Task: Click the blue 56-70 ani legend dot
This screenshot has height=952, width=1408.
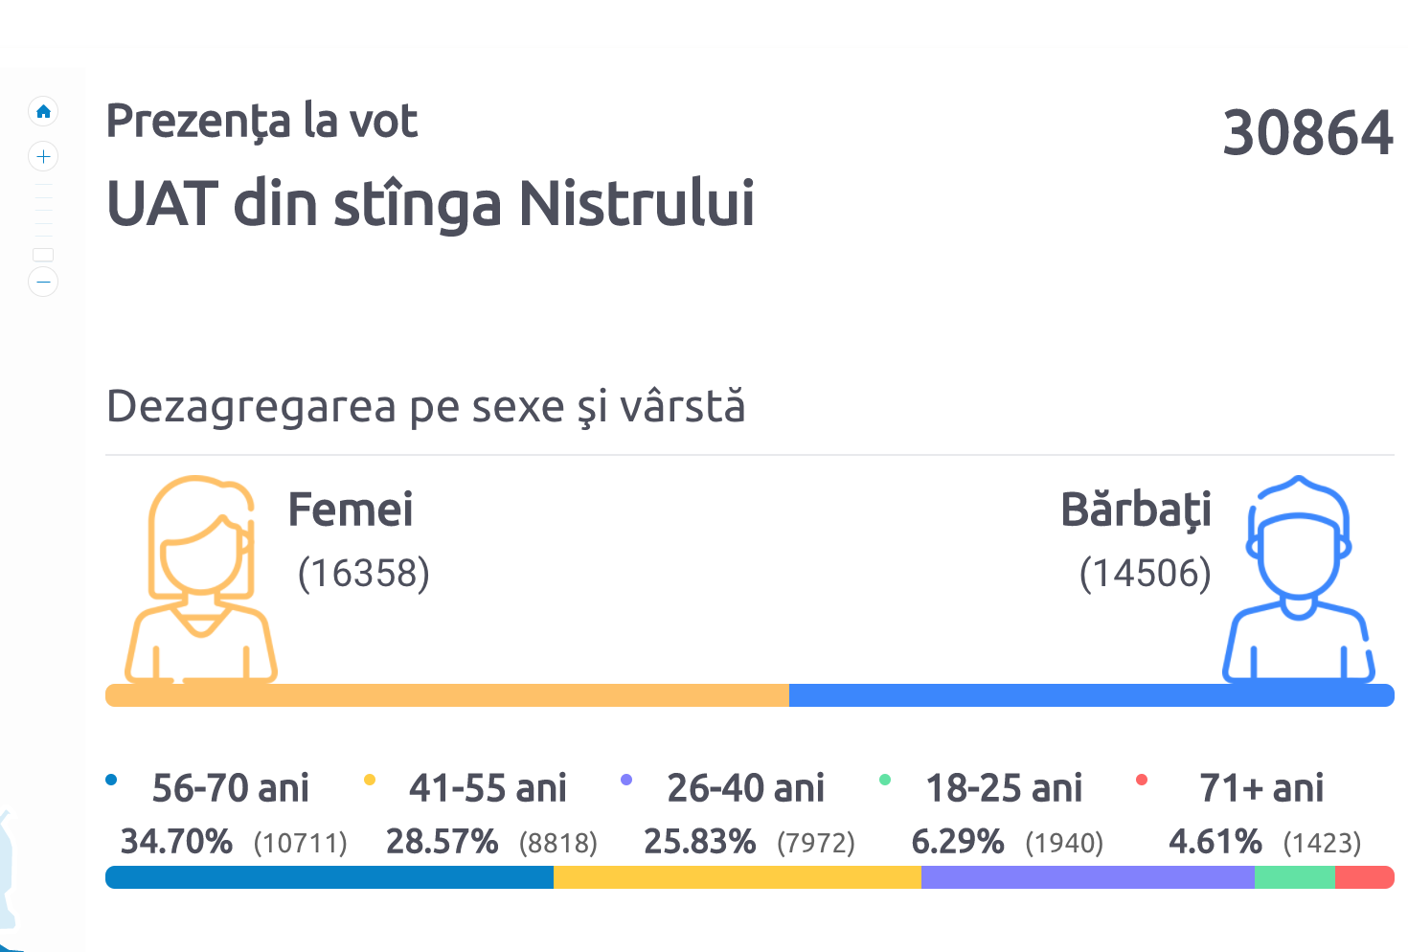Action: (x=111, y=780)
